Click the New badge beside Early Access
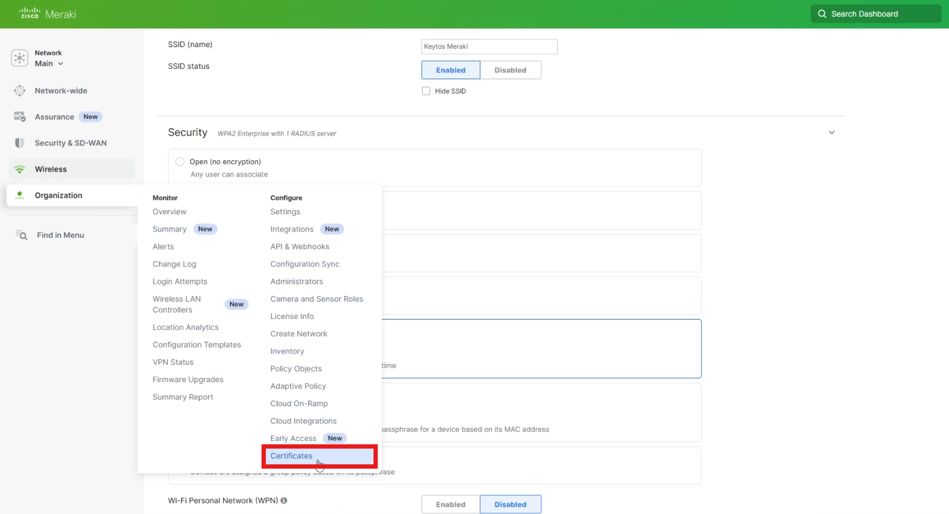949x514 pixels. 335,438
